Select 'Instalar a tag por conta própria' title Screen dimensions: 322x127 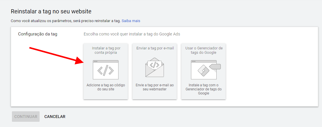tap(106, 50)
